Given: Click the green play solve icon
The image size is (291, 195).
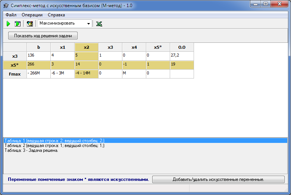Looking at the screenshot, I should pyautogui.click(x=8, y=24).
